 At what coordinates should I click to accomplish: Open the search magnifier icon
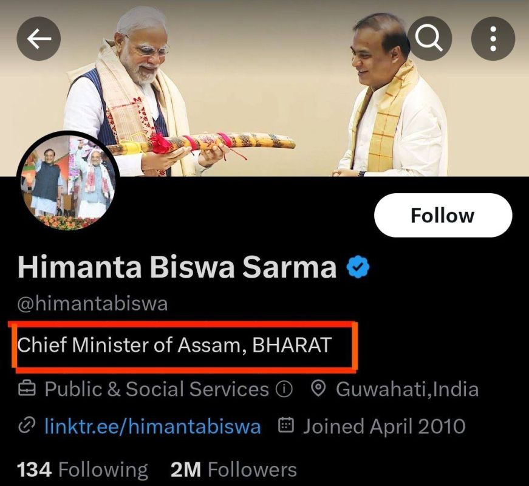click(429, 38)
